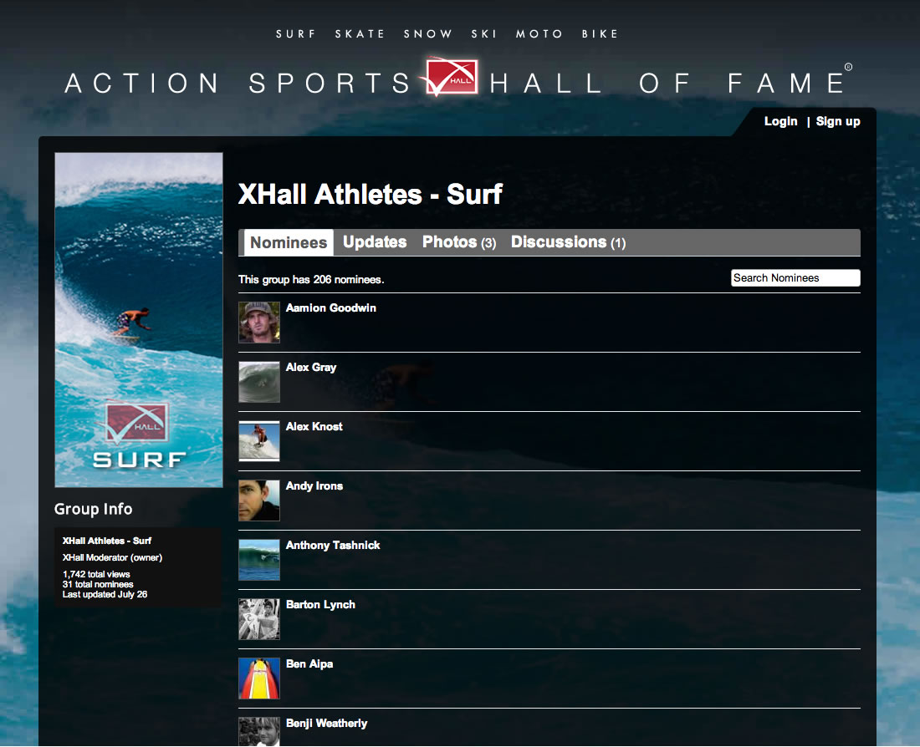This screenshot has width=920, height=747.
Task: Open Anthony Tashnick's wave thumbnail
Action: [258, 559]
